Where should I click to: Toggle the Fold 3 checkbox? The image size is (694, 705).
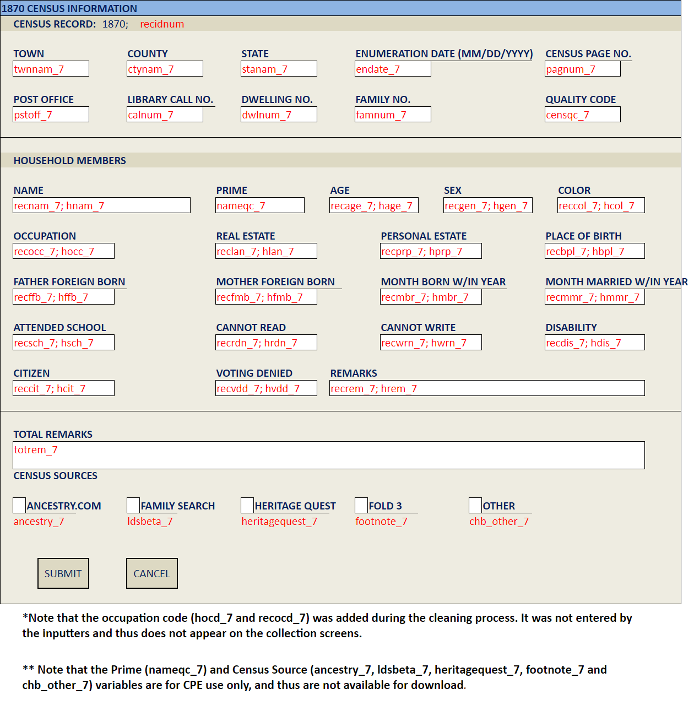click(361, 505)
